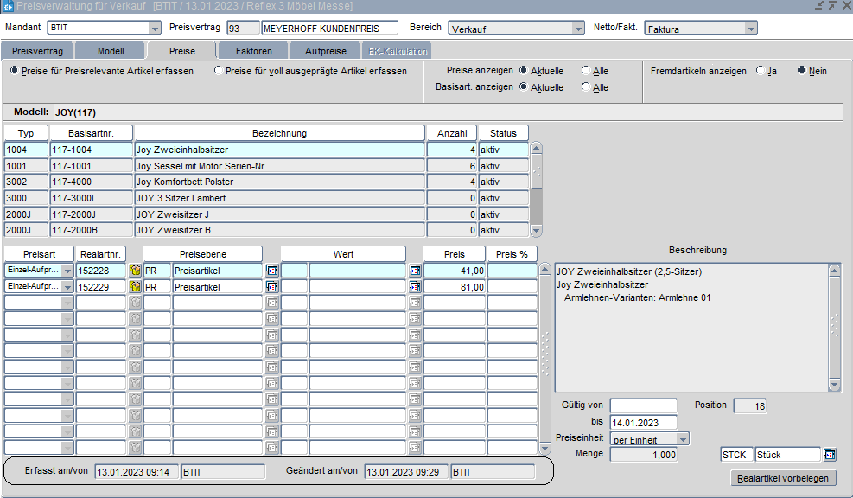Click the window icon in the title bar
Screen dimensions: 853x498
(x=8, y=7)
